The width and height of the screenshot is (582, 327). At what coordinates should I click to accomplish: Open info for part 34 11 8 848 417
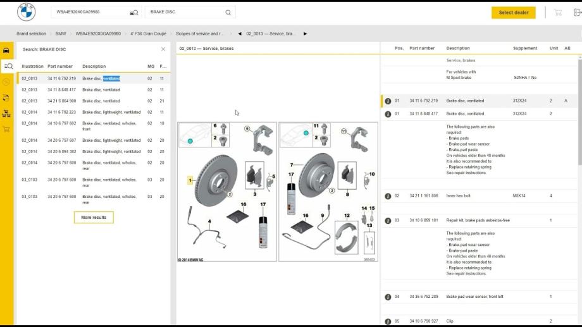(388, 114)
